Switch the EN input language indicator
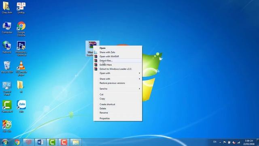The width and height of the screenshot is (259, 146). coord(215,142)
